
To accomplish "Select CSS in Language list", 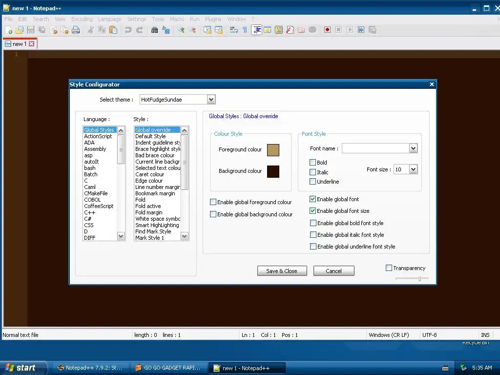I will (89, 225).
